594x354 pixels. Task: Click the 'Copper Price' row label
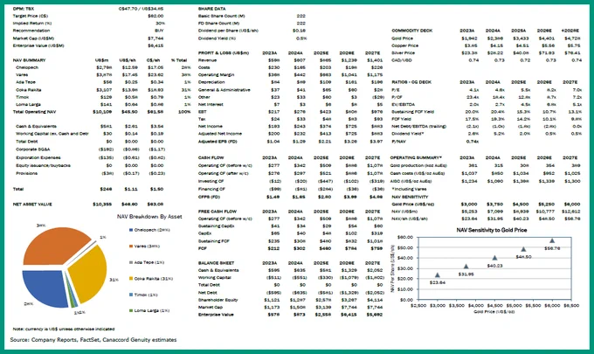[405, 45]
